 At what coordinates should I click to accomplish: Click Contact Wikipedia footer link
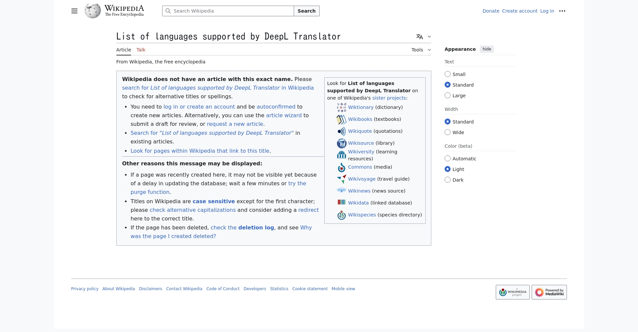click(184, 289)
